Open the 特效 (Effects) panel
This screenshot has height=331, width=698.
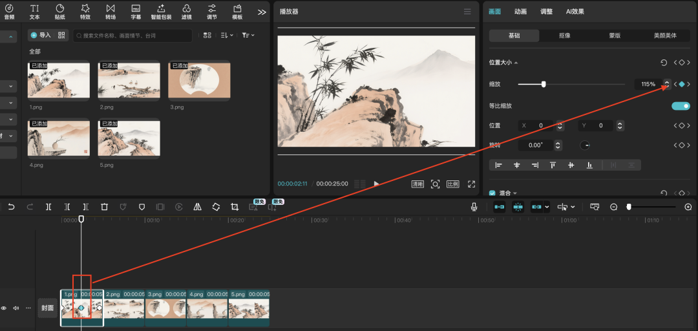pyautogui.click(x=85, y=12)
